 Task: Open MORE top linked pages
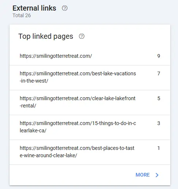click(147, 175)
